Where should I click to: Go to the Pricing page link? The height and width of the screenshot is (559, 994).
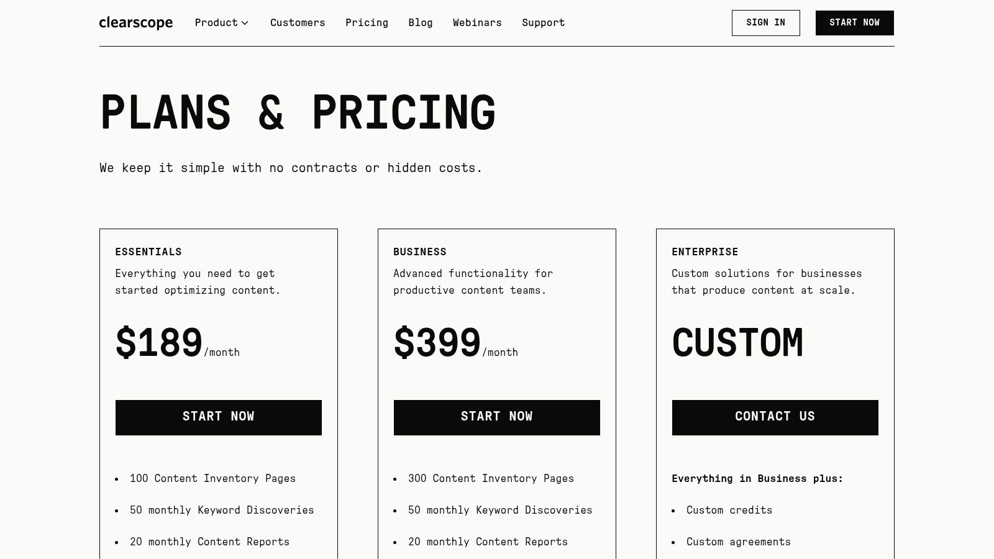tap(367, 23)
